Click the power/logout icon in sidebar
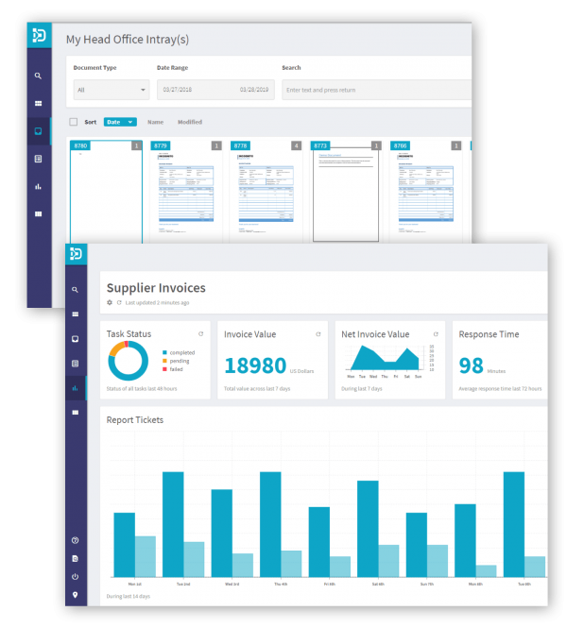The image size is (567, 628). [x=75, y=577]
